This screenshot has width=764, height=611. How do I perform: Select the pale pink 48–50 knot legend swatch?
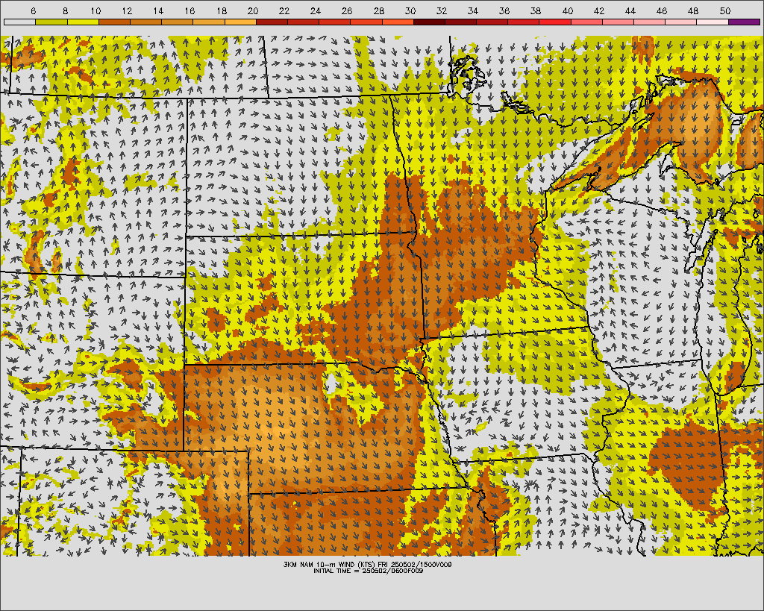click(x=713, y=22)
